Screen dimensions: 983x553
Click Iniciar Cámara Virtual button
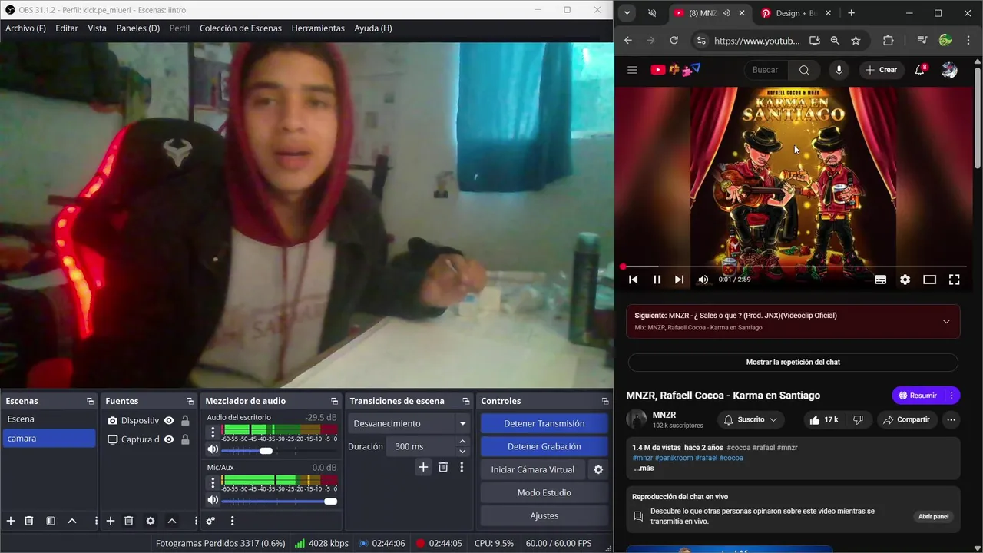(533, 469)
